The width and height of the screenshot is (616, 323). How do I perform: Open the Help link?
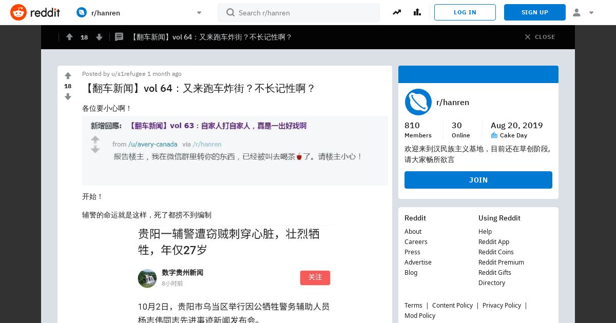pos(485,231)
